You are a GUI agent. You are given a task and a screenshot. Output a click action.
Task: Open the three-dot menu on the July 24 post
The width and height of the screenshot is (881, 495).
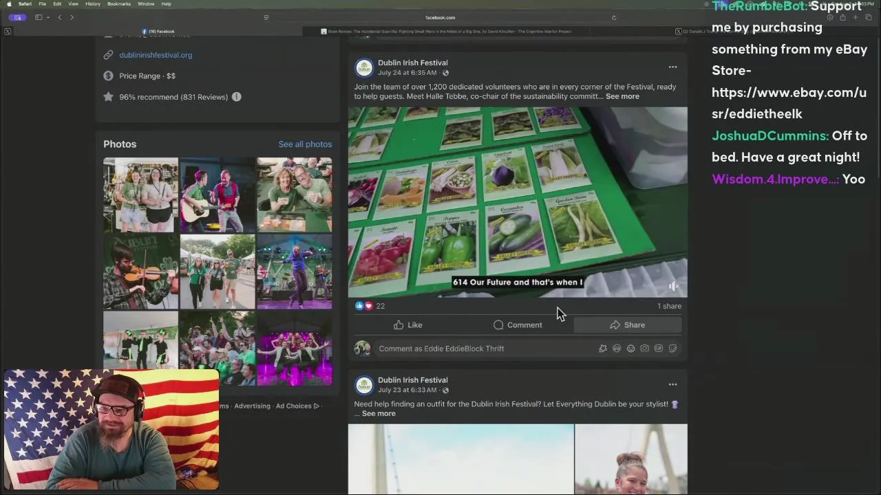(x=672, y=67)
